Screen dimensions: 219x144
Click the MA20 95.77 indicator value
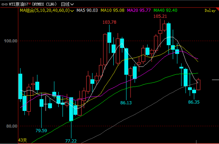(x=139, y=11)
